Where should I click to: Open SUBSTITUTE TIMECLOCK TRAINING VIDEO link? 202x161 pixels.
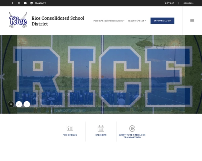[x=132, y=136]
